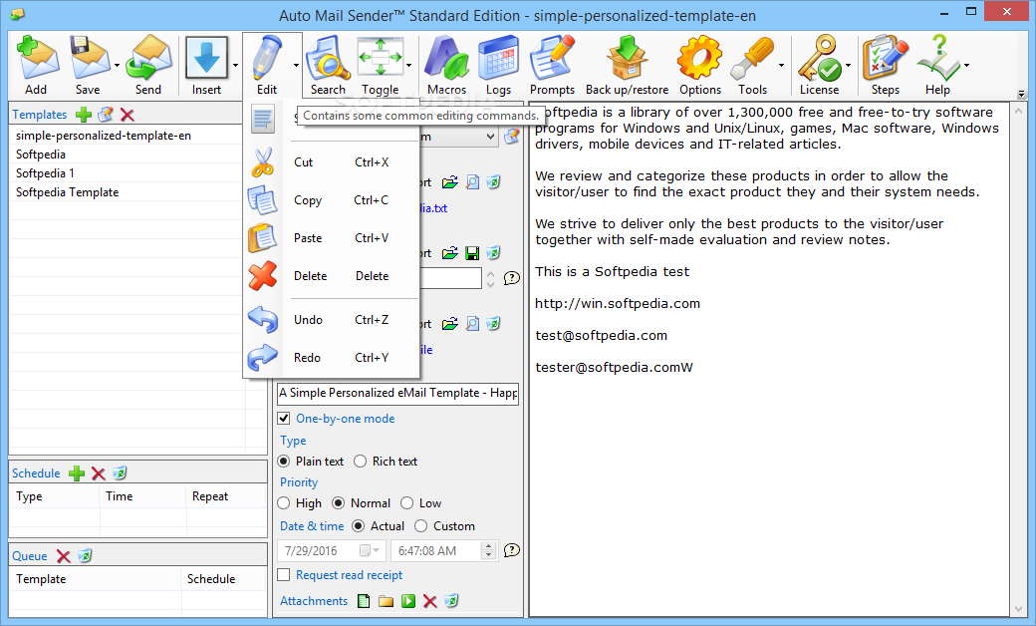This screenshot has width=1036, height=626.
Task: Add attachment file with green document icon
Action: click(x=364, y=601)
